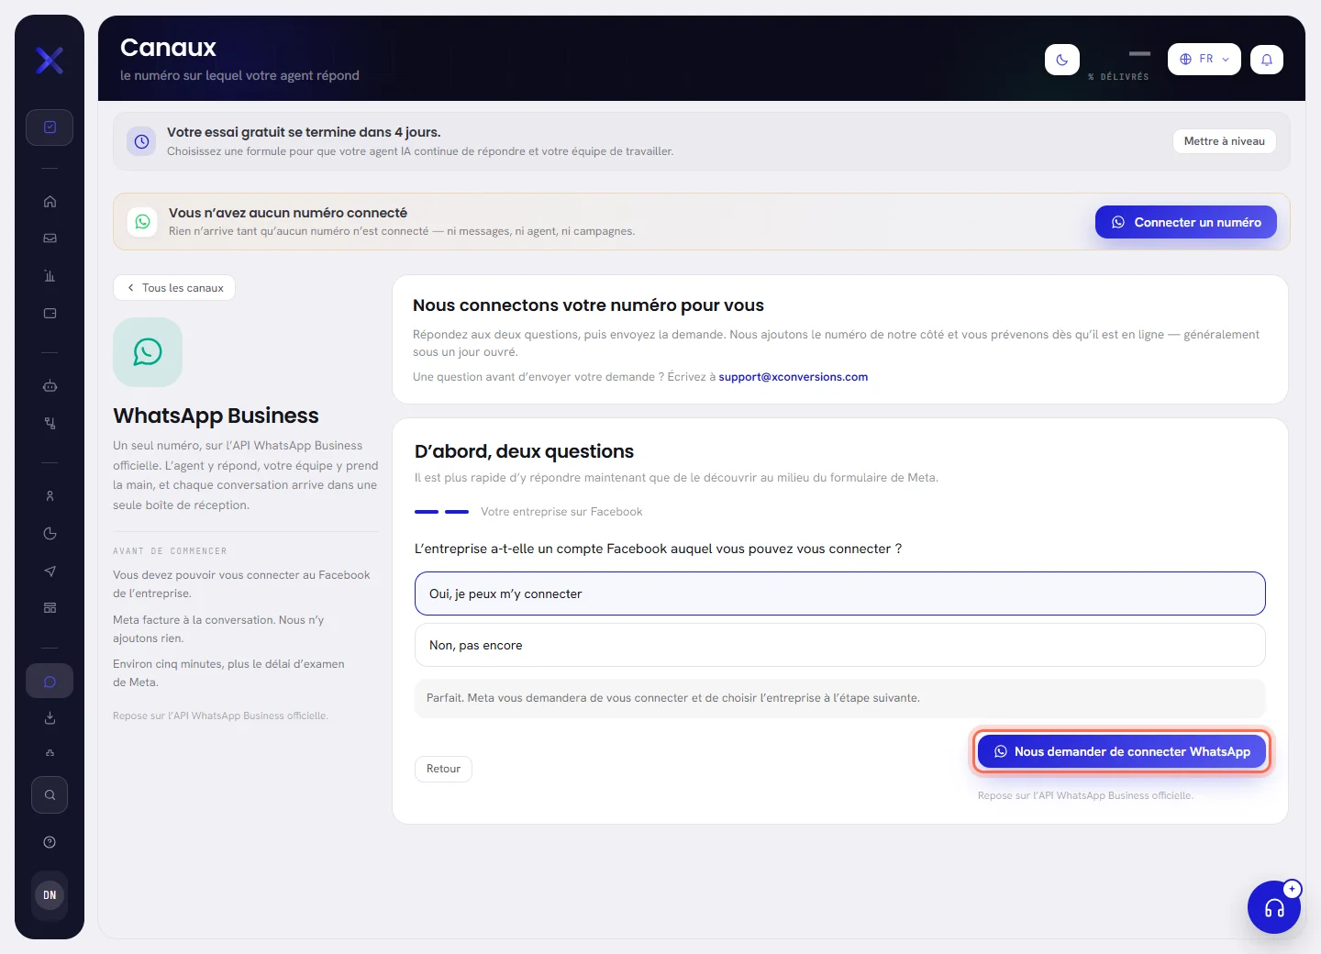This screenshot has height=954, width=1321.
Task: Click the WhatsApp icon in the no-number banner
Action: pyautogui.click(x=142, y=222)
